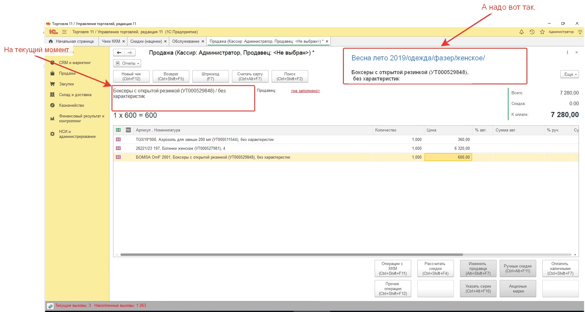Click the three-dot form options icon
This screenshot has height=312, width=585.
(x=567, y=52)
